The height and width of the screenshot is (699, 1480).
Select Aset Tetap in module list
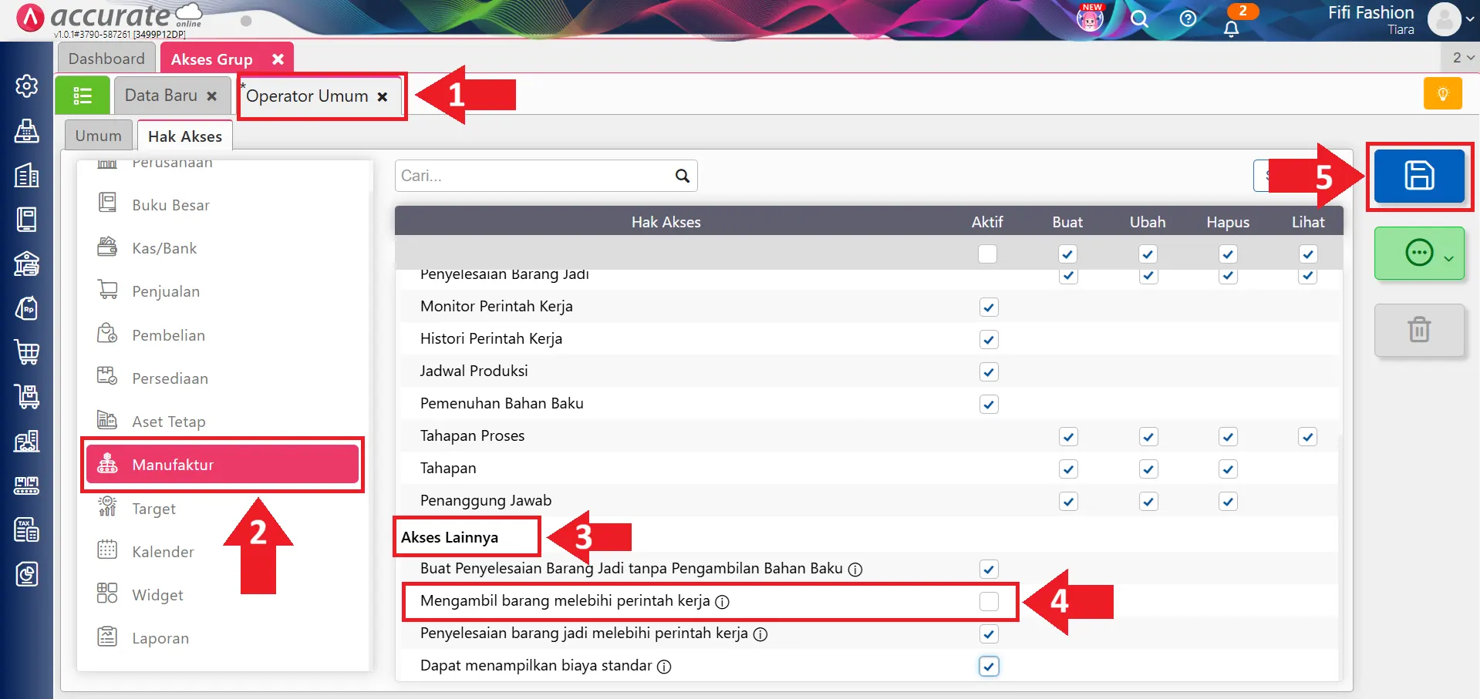pos(223,422)
